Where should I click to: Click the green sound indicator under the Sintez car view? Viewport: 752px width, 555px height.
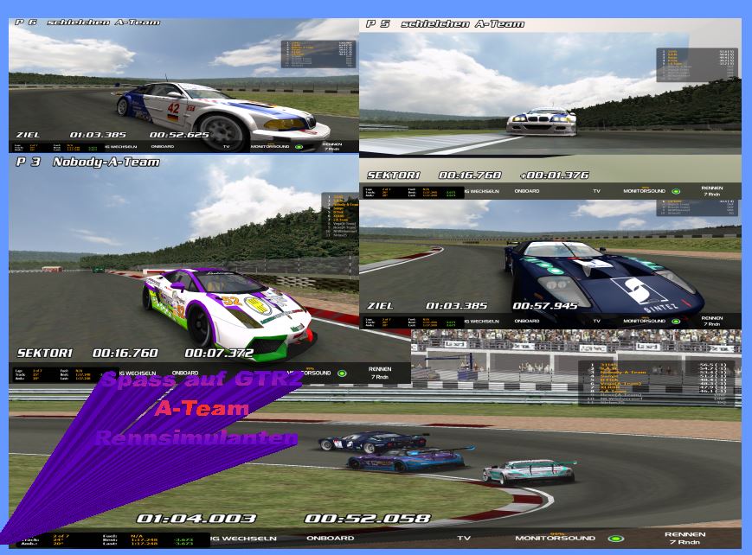click(675, 322)
